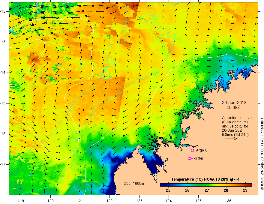Click the 120 longitude axis label
This screenshot has width=264, height=204.
tap(50, 201)
